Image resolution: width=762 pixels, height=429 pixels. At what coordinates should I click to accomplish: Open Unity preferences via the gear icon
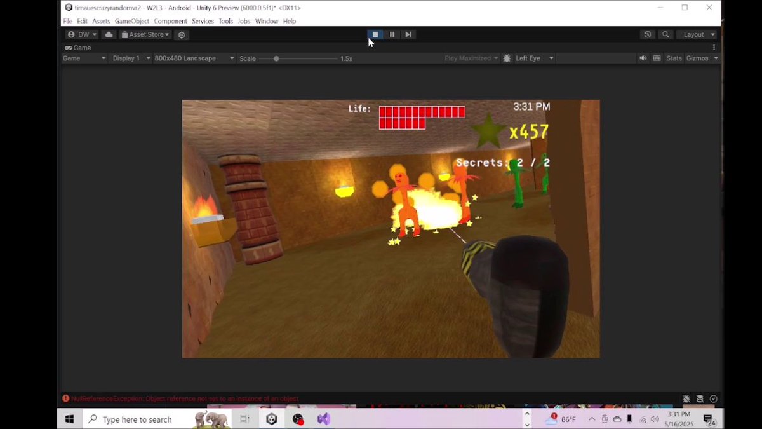click(x=182, y=35)
